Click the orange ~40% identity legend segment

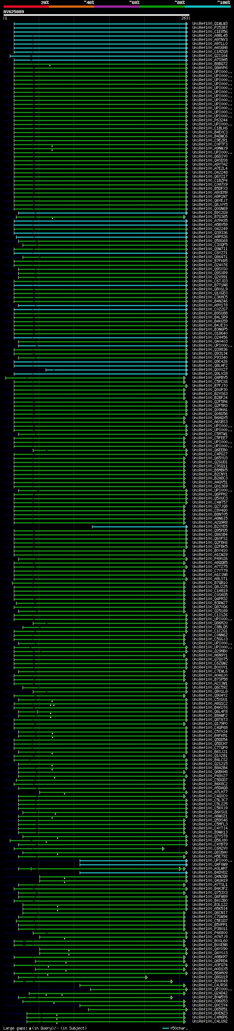[72, 7]
